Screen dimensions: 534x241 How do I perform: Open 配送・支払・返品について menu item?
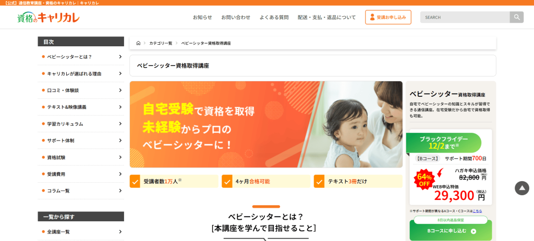pyautogui.click(x=326, y=17)
